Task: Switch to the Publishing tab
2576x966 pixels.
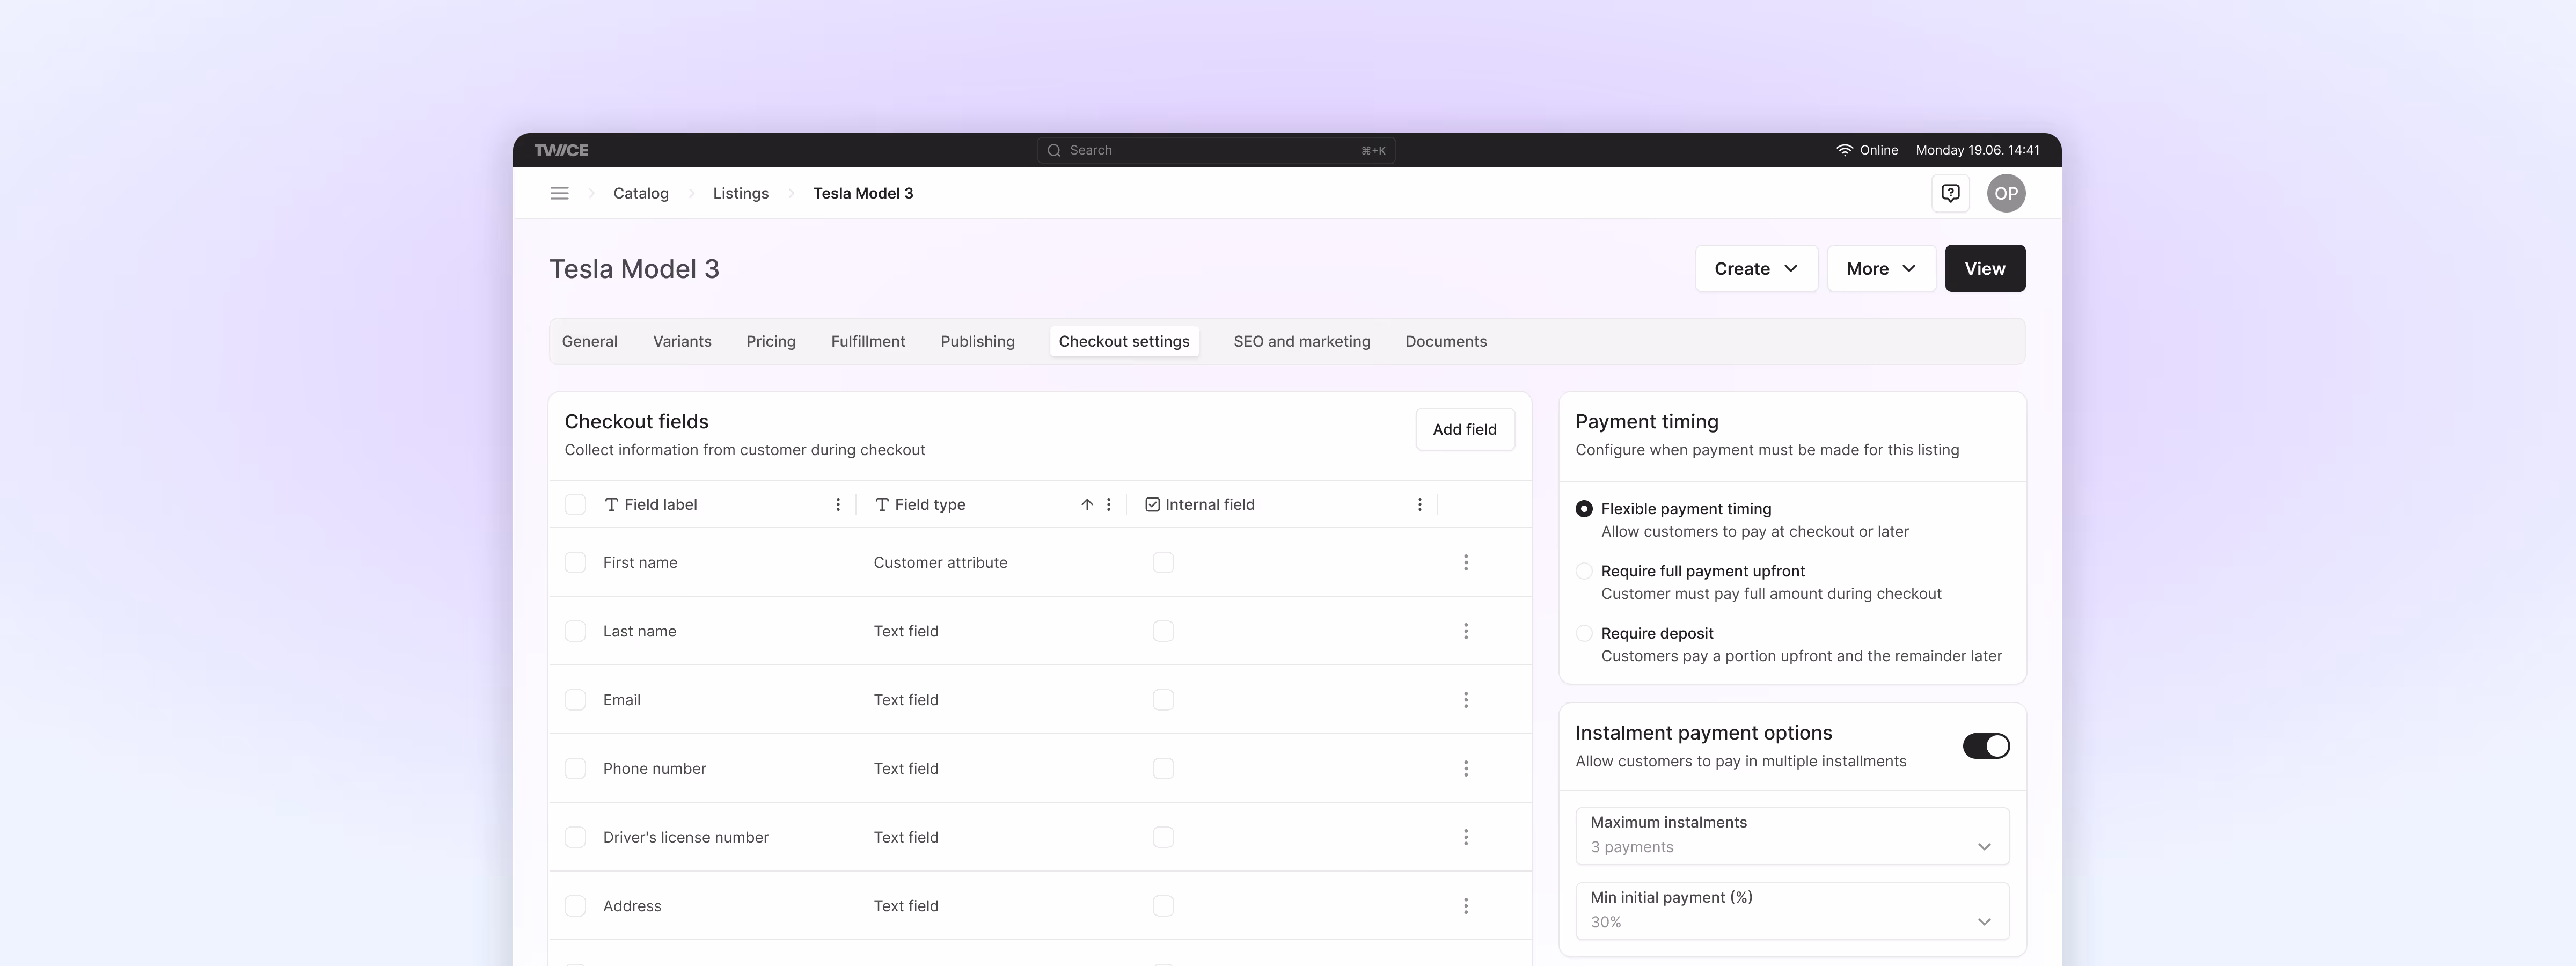Action: (977, 342)
